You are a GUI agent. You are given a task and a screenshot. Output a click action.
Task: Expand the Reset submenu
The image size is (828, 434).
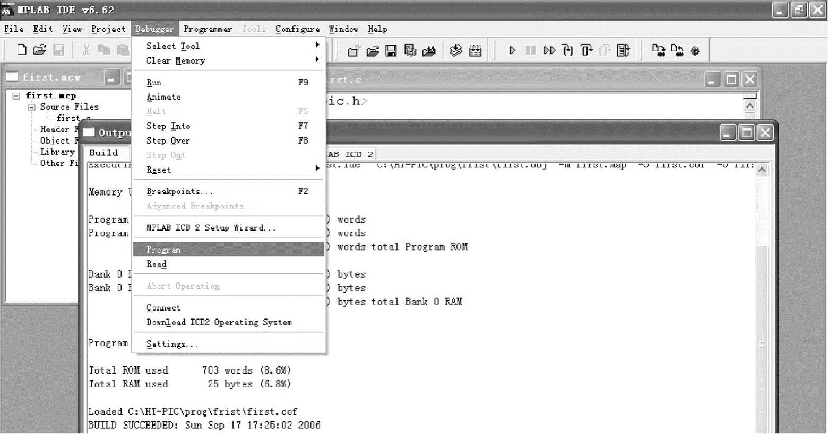pos(229,170)
